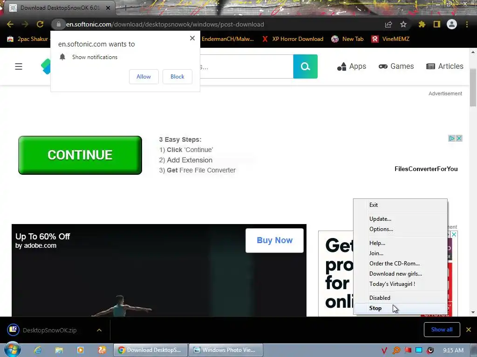
Task: Open the Chrome three-dot menu
Action: [467, 24]
